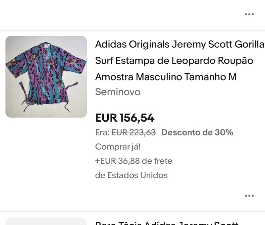Open the listing title starting with "Adidas Originals"
The height and width of the screenshot is (225, 265).
coord(180,44)
